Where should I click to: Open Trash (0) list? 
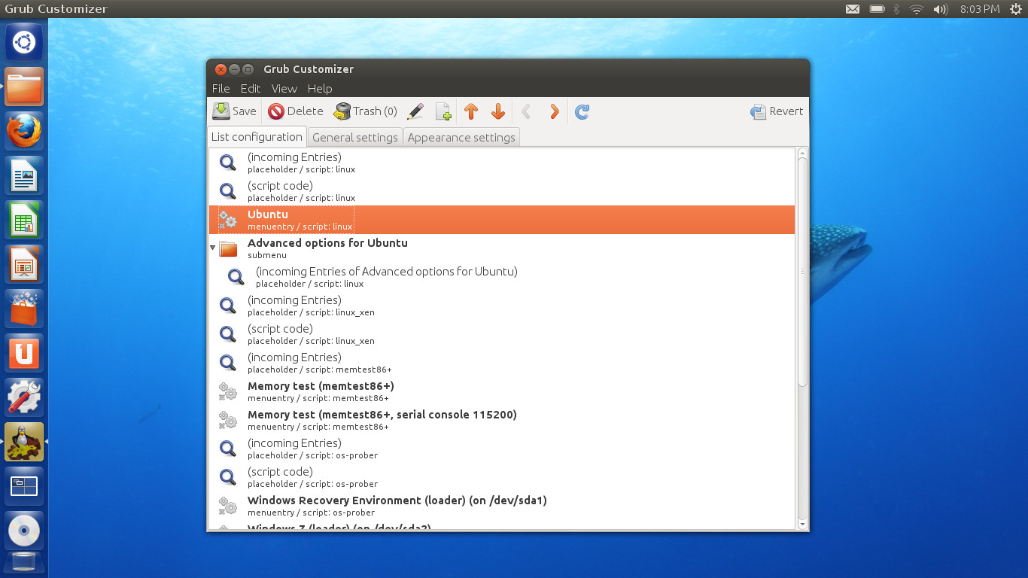pos(366,111)
